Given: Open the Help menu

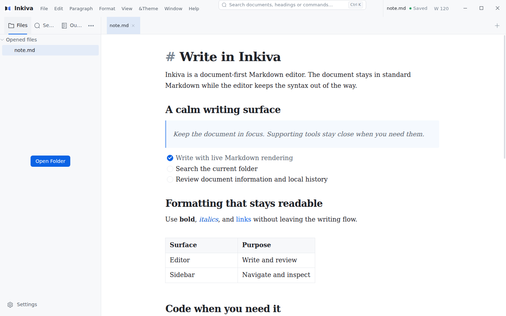Looking at the screenshot, I should (x=194, y=8).
